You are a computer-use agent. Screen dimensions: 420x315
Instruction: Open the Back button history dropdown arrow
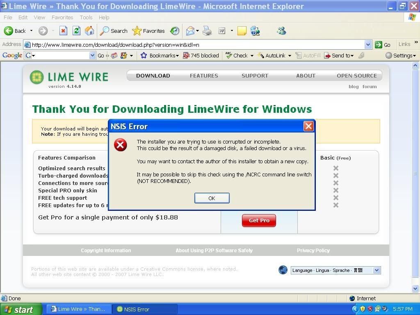[x=31, y=31]
